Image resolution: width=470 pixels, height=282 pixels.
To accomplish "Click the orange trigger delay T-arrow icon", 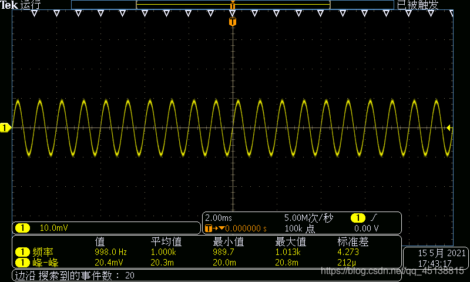I will [x=214, y=229].
